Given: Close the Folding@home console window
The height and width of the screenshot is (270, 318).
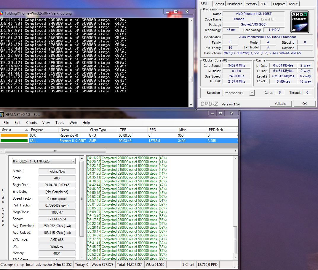Looking at the screenshot, I should (187, 12).
